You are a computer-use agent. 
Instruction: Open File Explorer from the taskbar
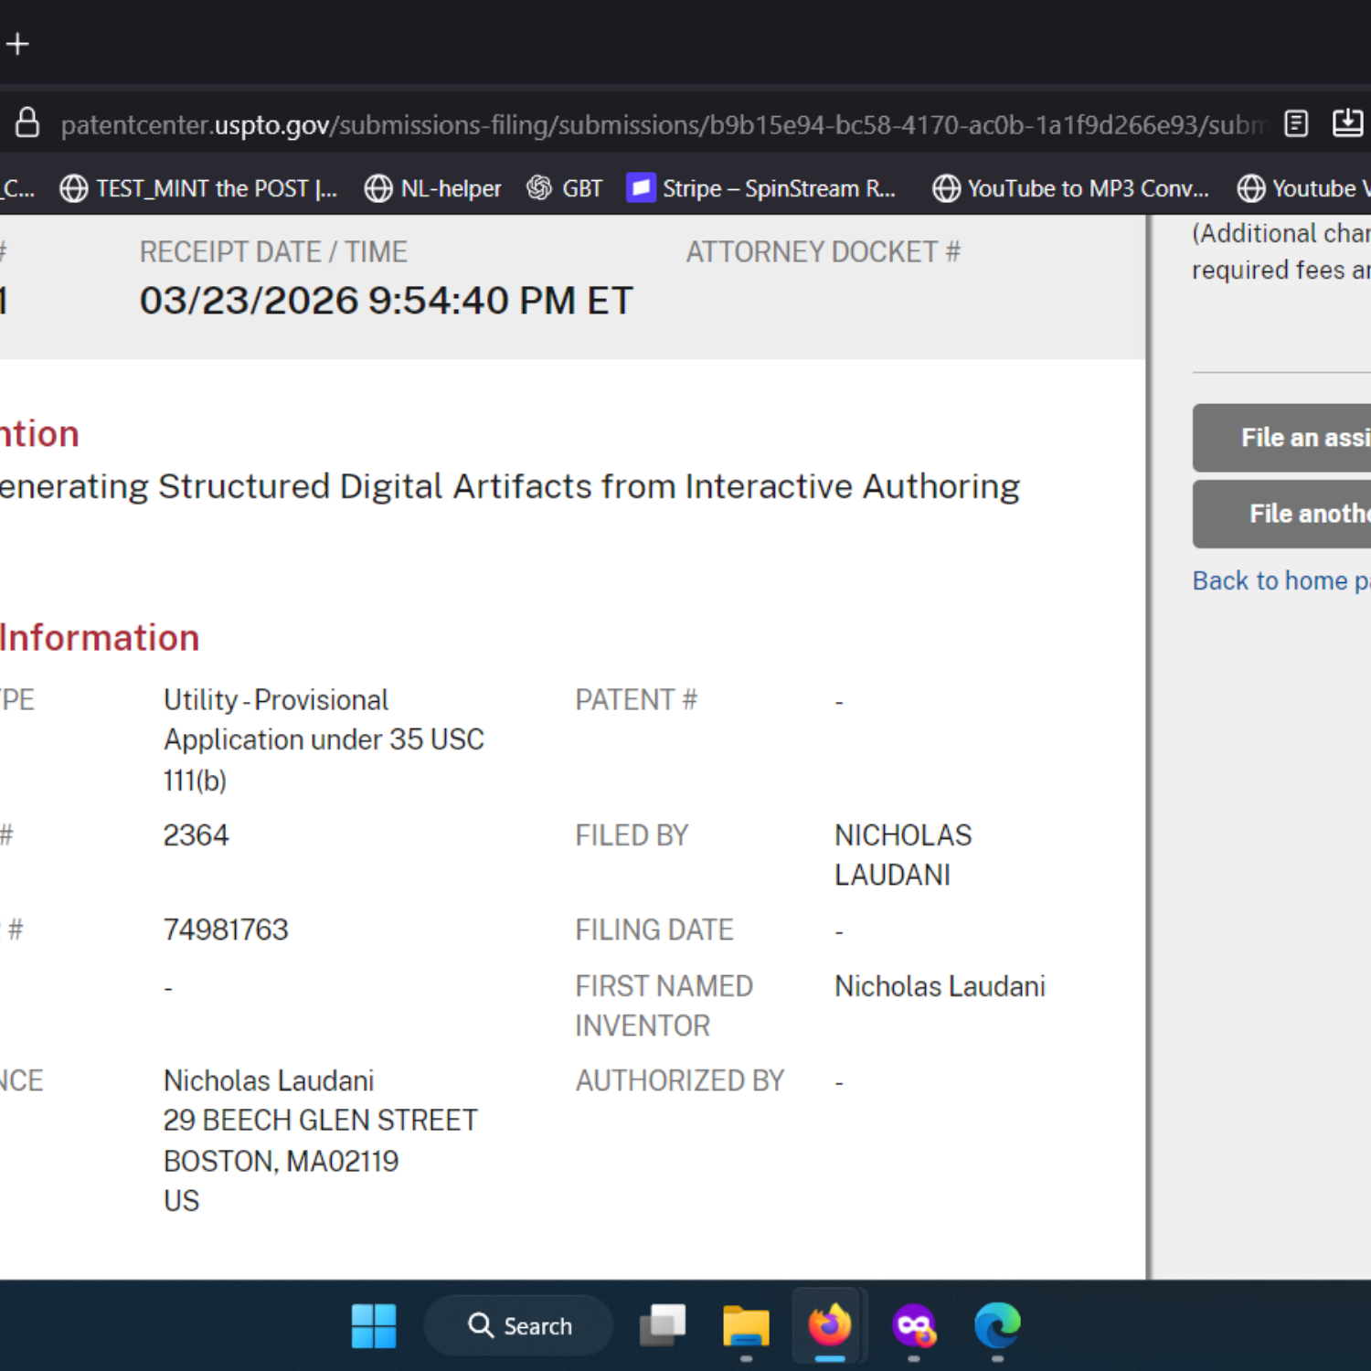[x=746, y=1325]
